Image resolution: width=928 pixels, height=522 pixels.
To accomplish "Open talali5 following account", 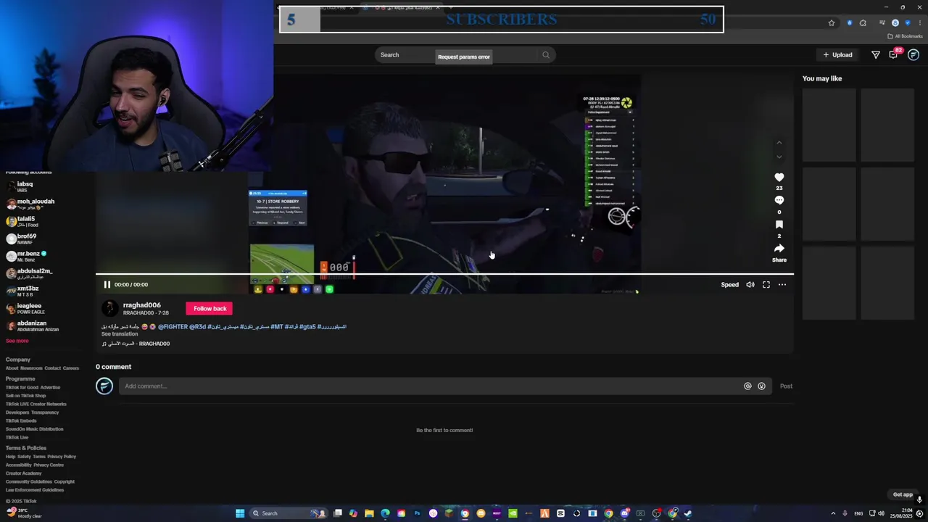I will click(25, 221).
